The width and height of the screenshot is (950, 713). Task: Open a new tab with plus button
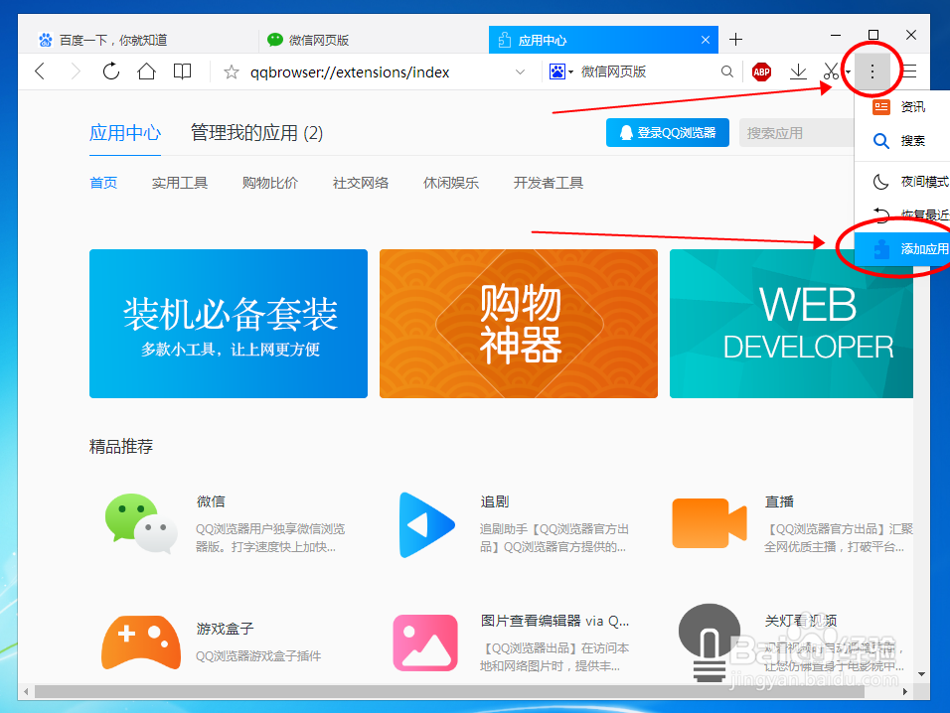735,40
